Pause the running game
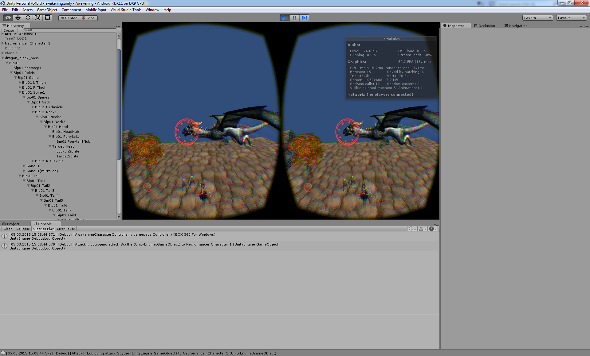 click(x=294, y=18)
